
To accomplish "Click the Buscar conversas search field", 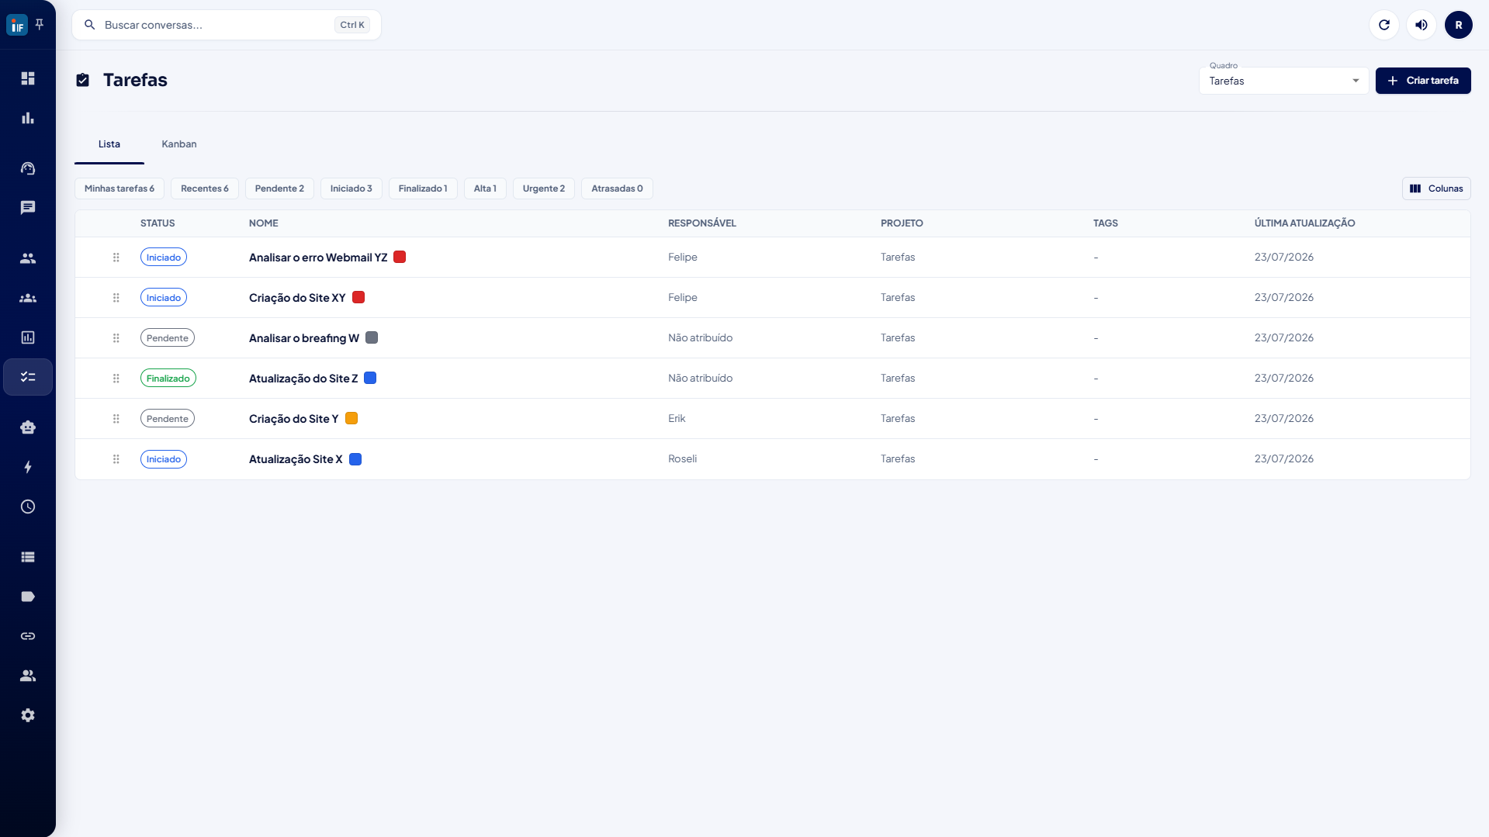I will tap(227, 25).
